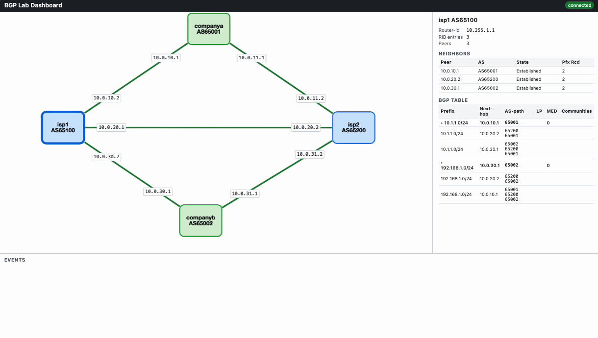Image resolution: width=598 pixels, height=338 pixels.
Task: Select route 192.168.1.0/24 with next-hop 10.0.10.1
Action: (x=516, y=194)
